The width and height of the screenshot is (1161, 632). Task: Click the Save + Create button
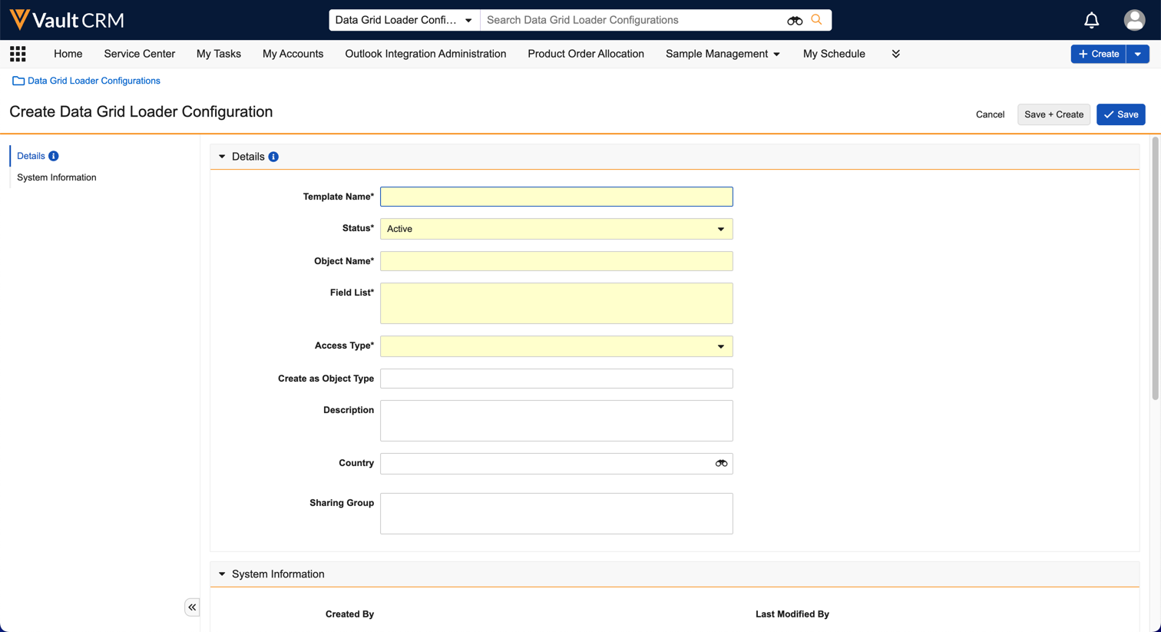pos(1053,114)
